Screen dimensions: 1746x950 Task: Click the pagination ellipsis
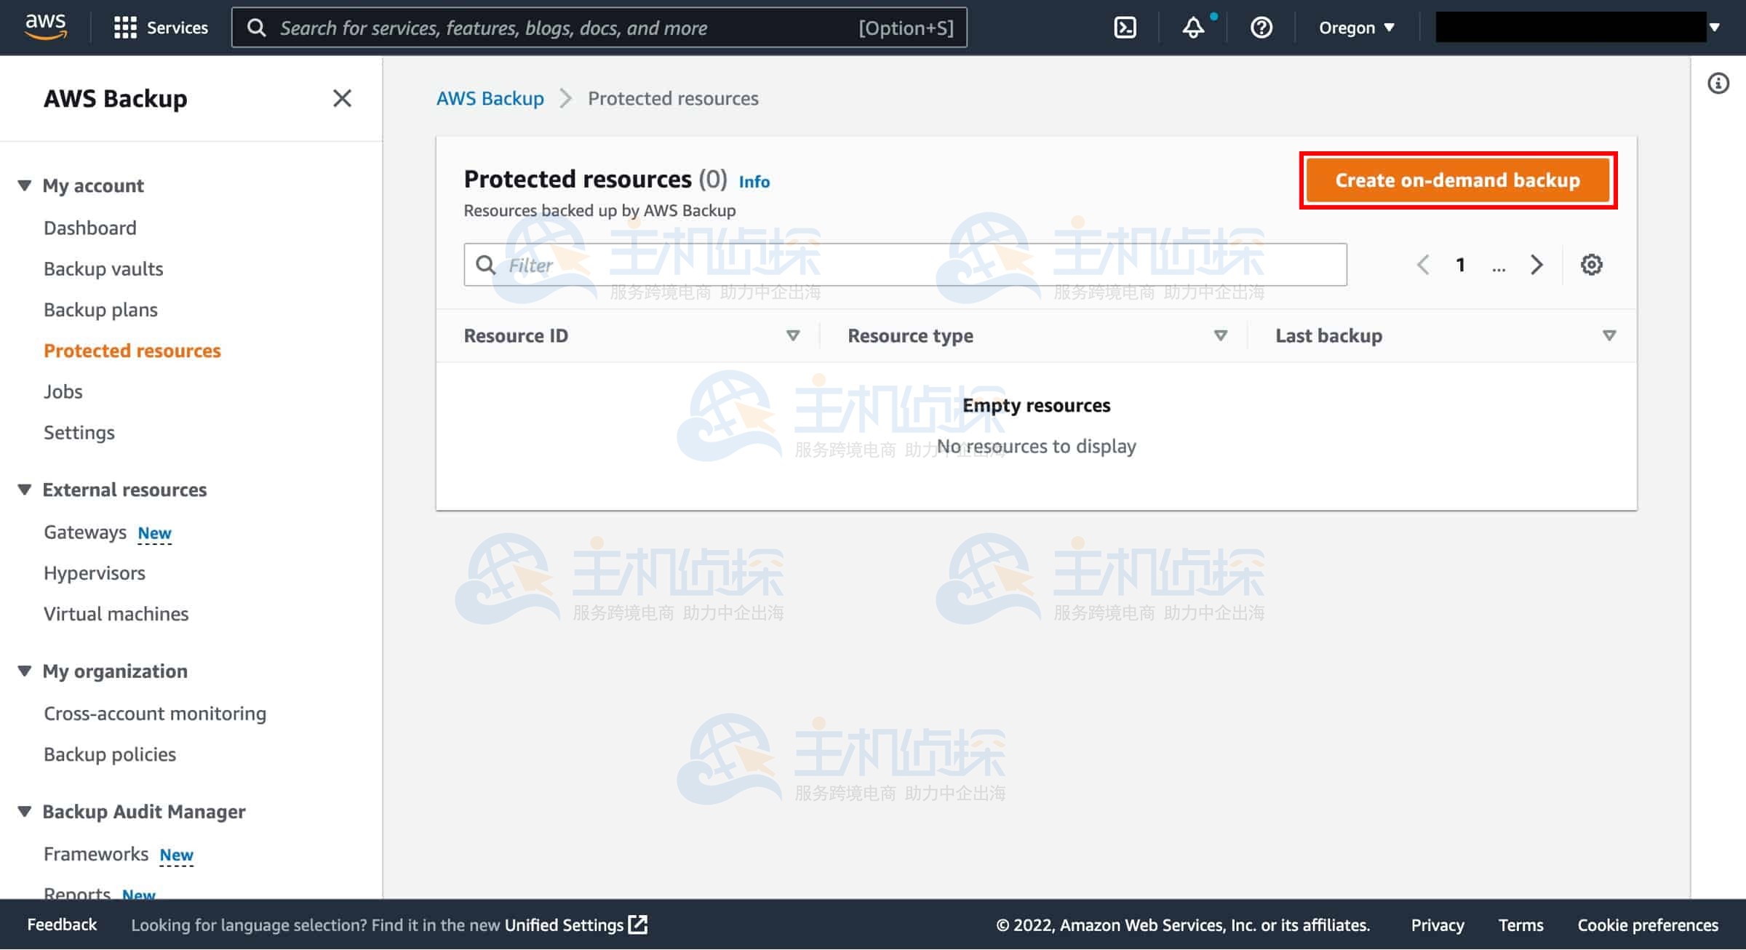point(1499,268)
